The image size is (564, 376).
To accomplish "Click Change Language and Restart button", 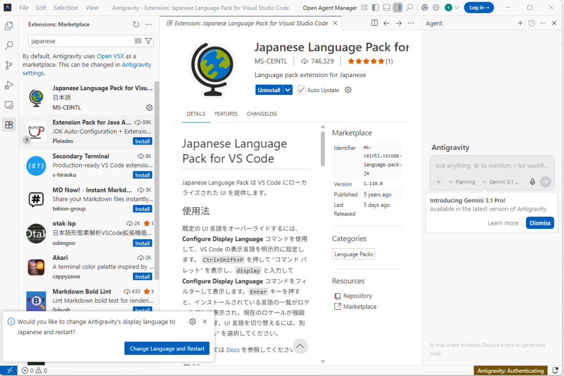I will pyautogui.click(x=167, y=348).
